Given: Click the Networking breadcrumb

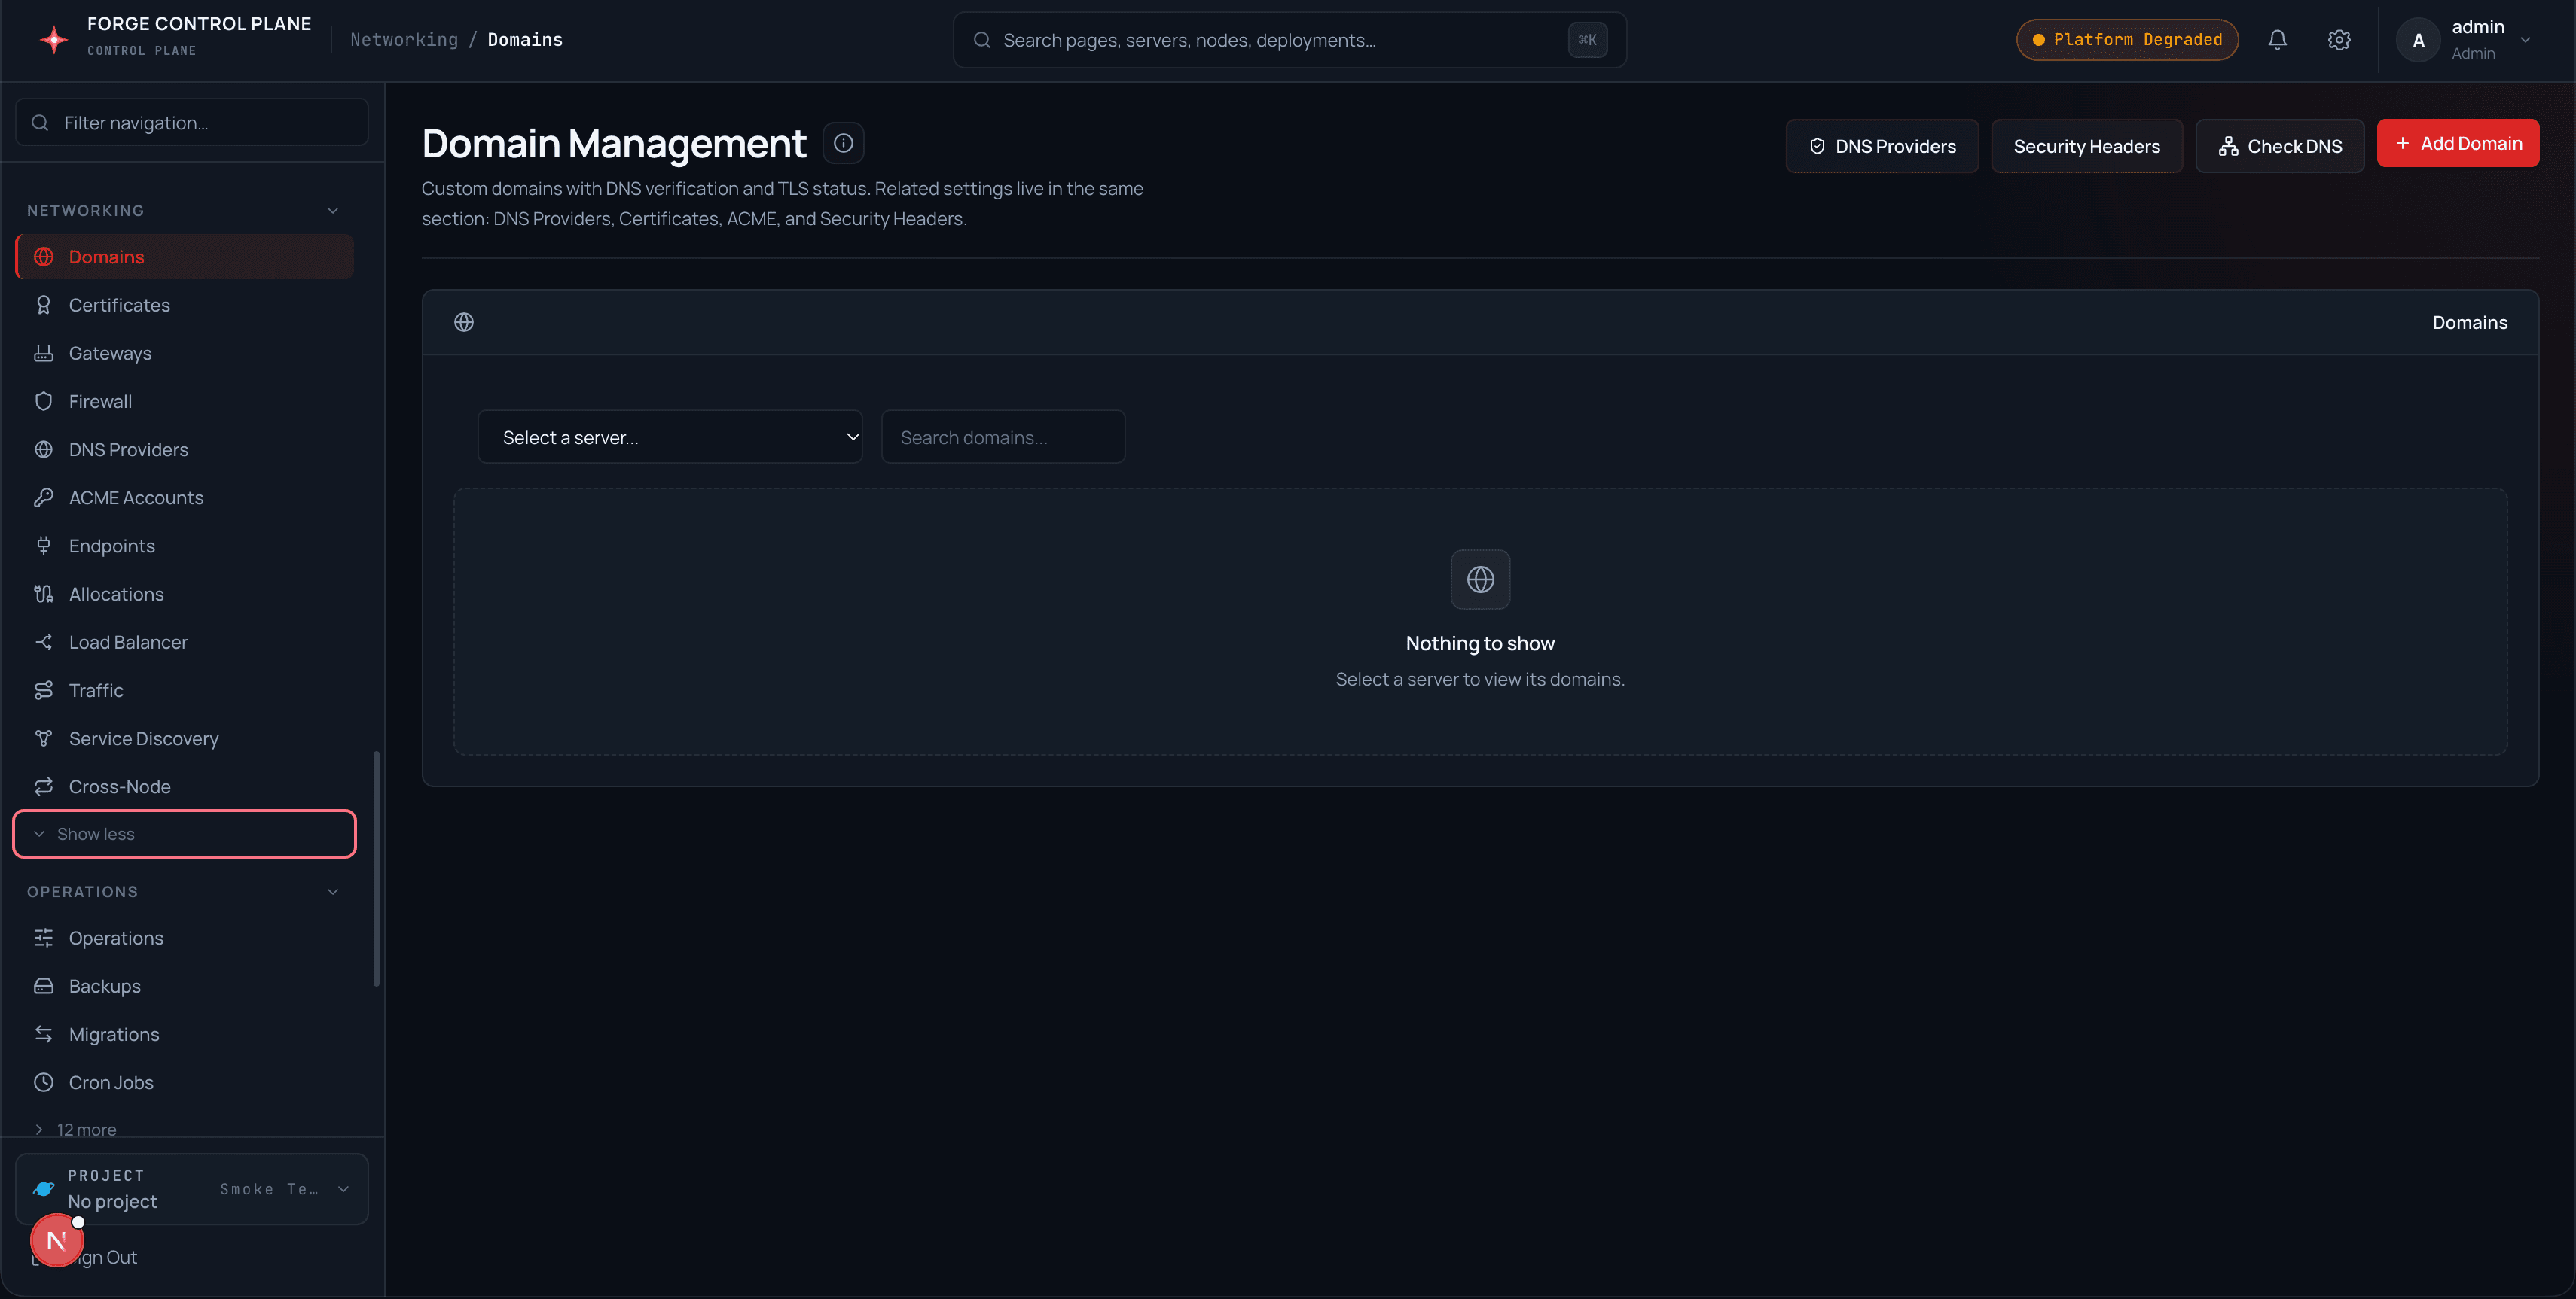Looking at the screenshot, I should (x=404, y=39).
